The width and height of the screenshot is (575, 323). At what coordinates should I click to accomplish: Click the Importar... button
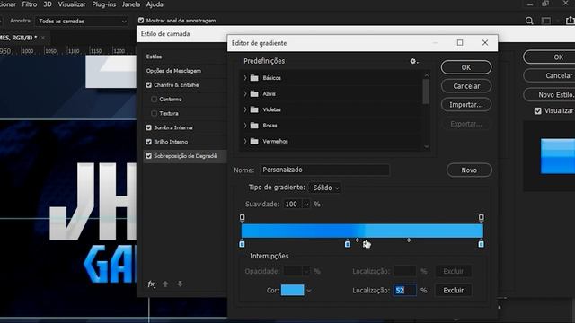click(466, 105)
